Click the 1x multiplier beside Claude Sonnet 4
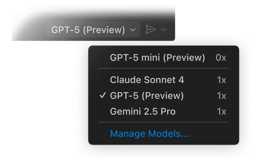This screenshot has height=158, width=257. coord(221,80)
